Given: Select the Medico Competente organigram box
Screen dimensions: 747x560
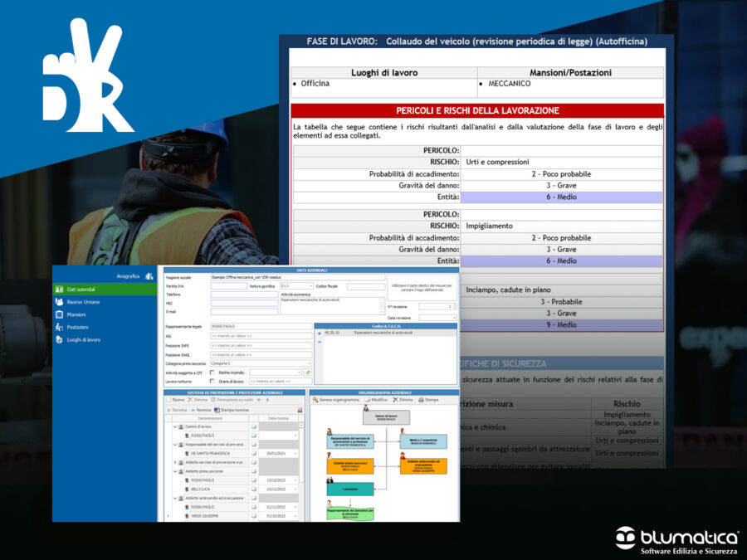Looking at the screenshot, I should pos(423,441).
